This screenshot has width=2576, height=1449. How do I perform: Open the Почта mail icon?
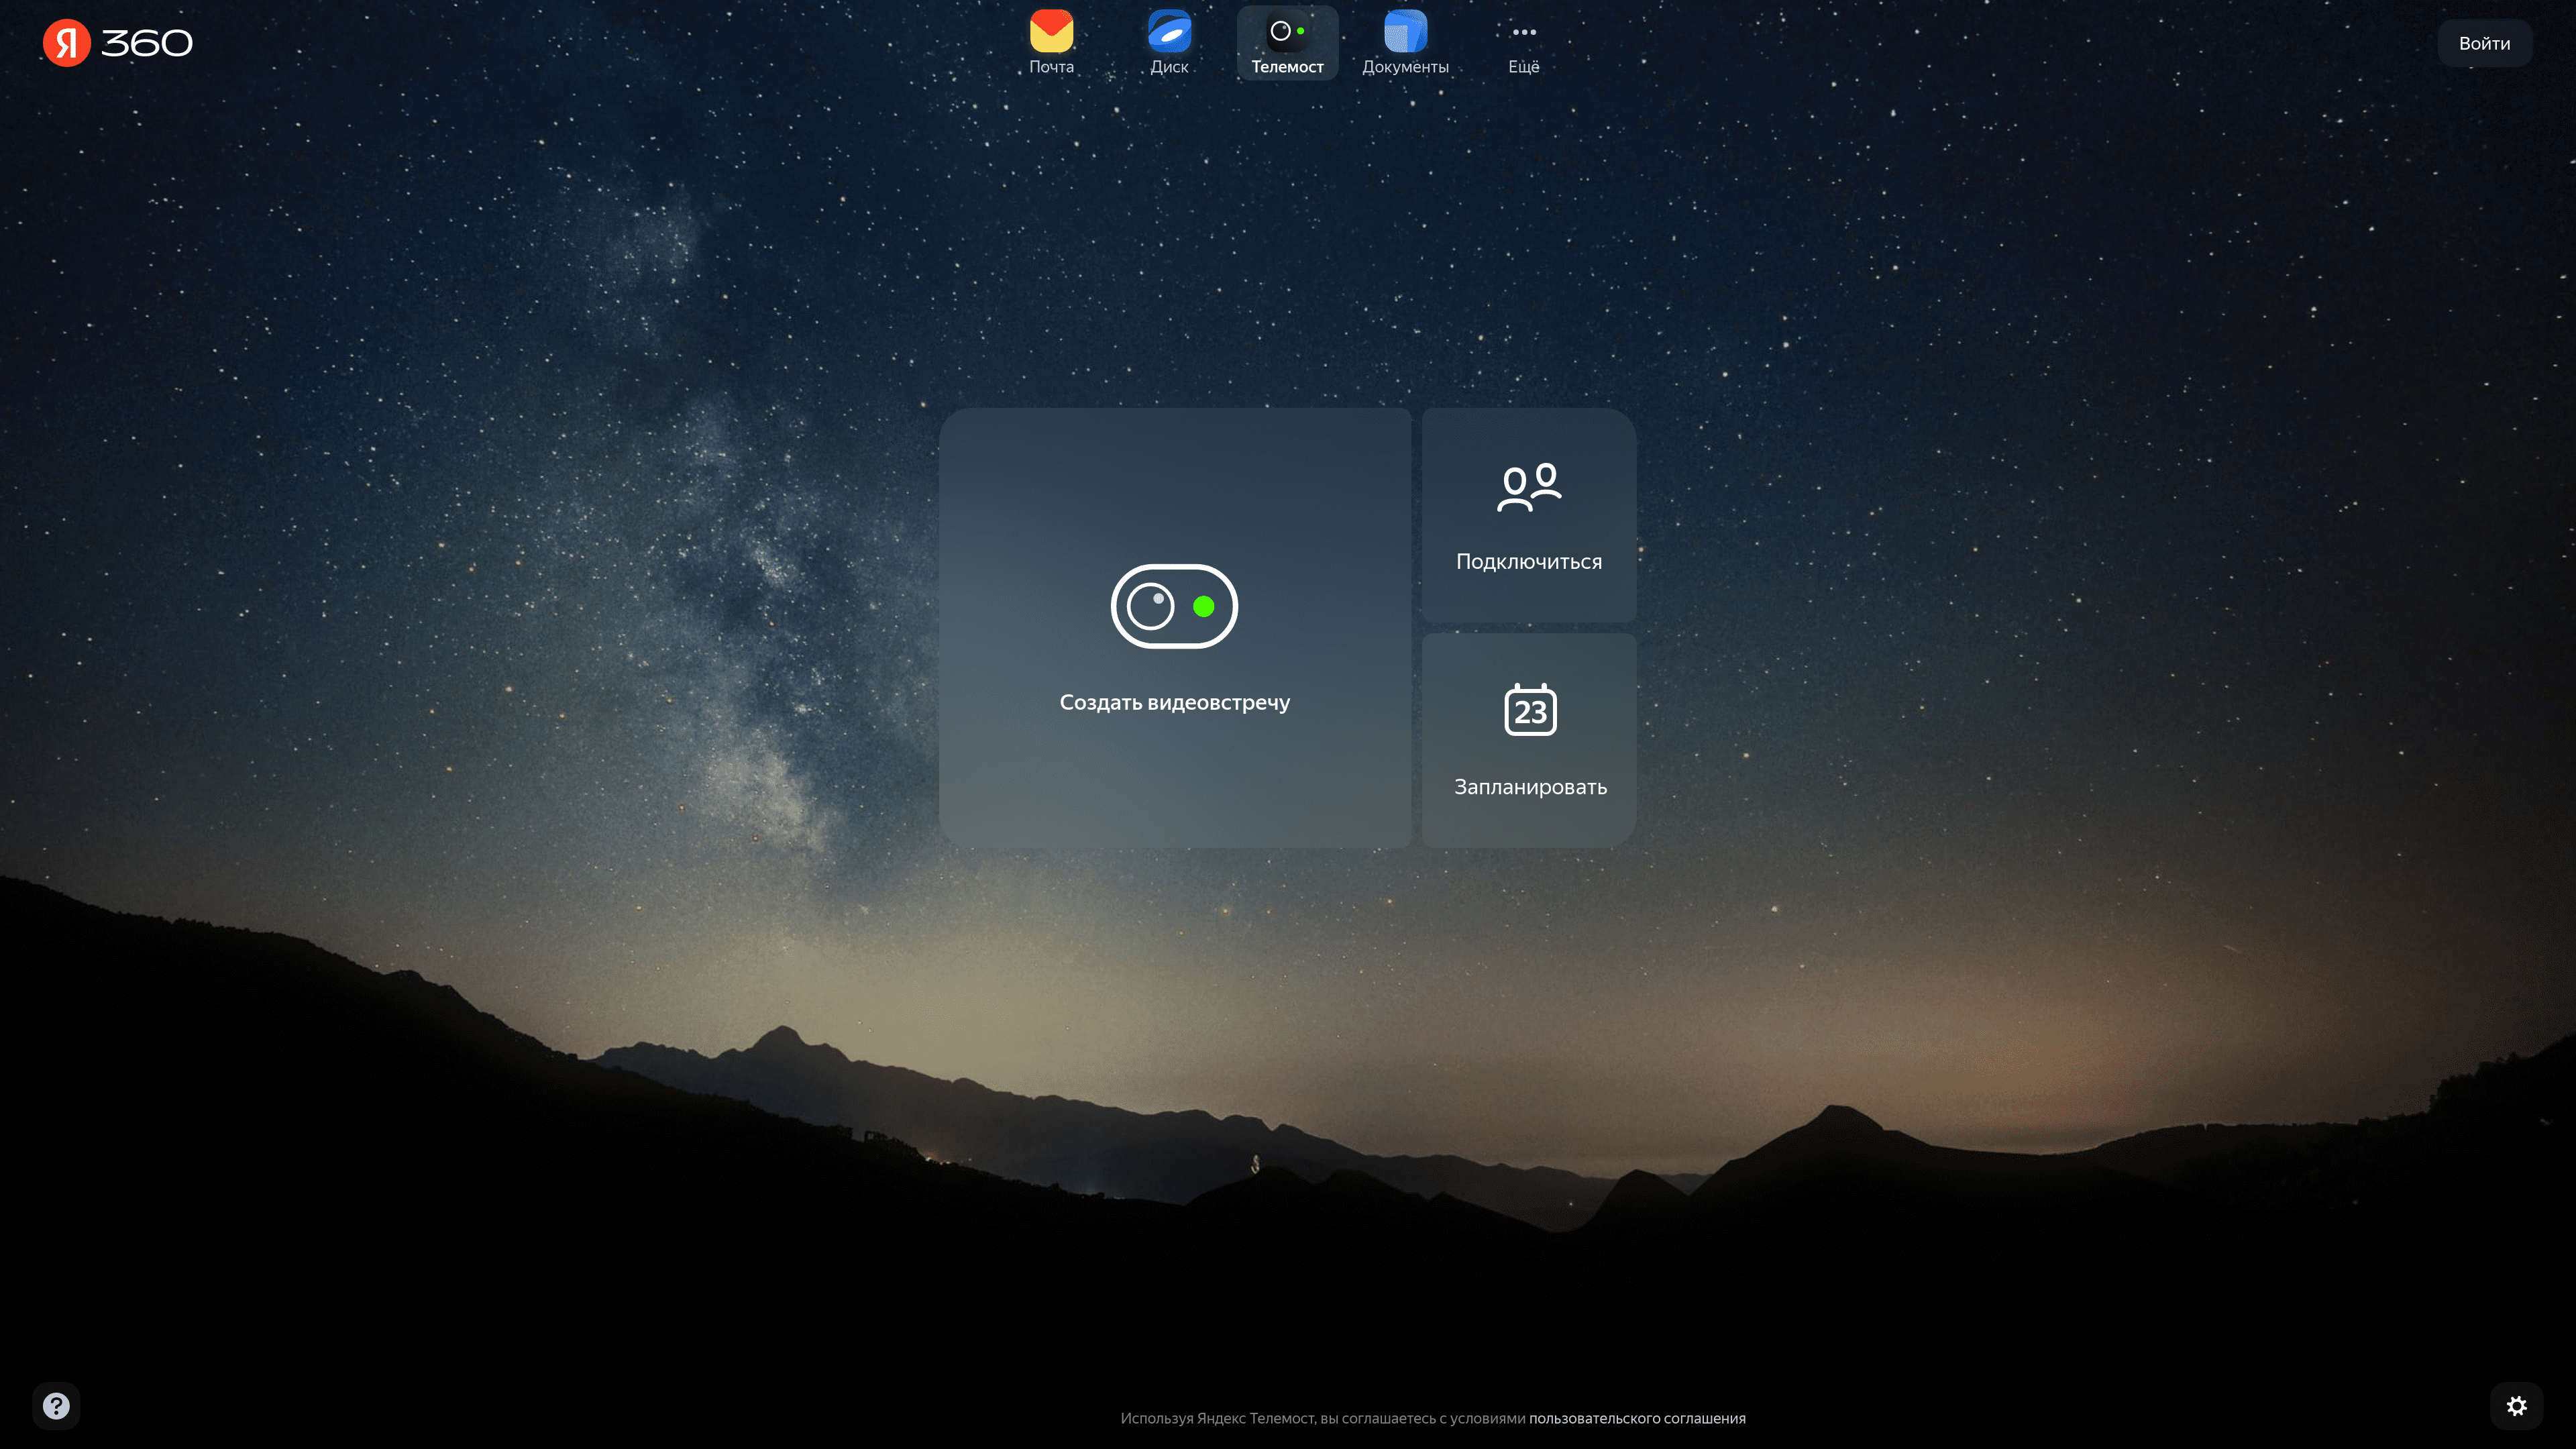pos(1051,31)
